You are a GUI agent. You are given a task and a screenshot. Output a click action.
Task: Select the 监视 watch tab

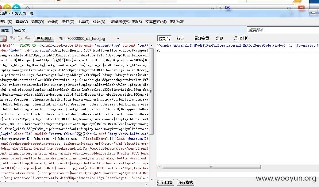[219, 38]
